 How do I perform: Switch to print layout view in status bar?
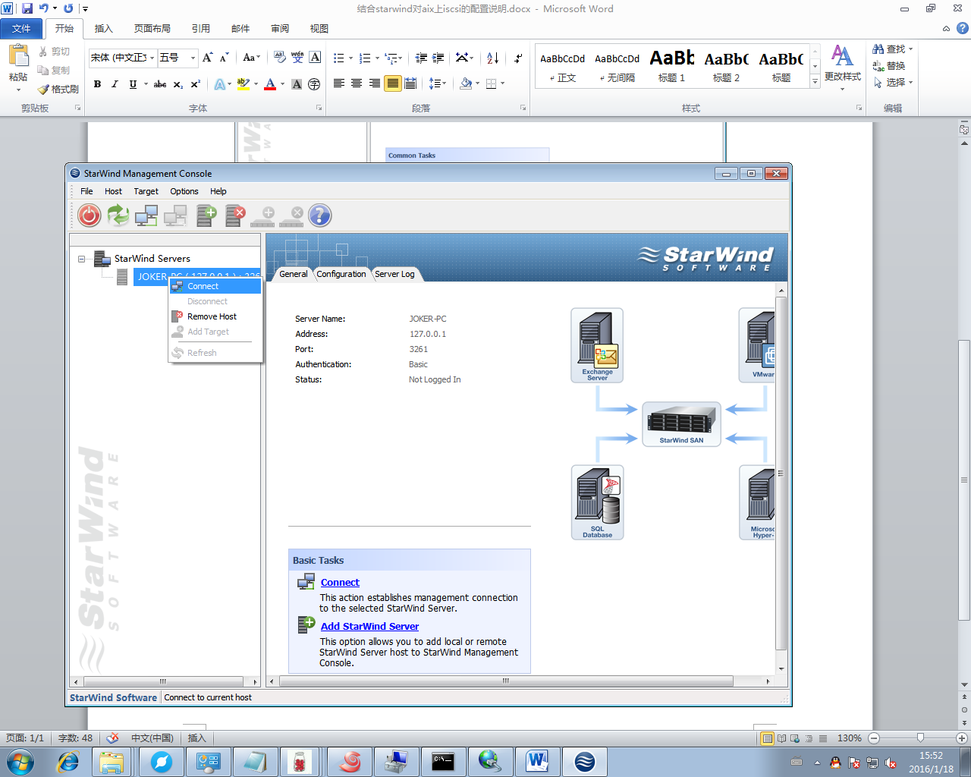click(768, 738)
